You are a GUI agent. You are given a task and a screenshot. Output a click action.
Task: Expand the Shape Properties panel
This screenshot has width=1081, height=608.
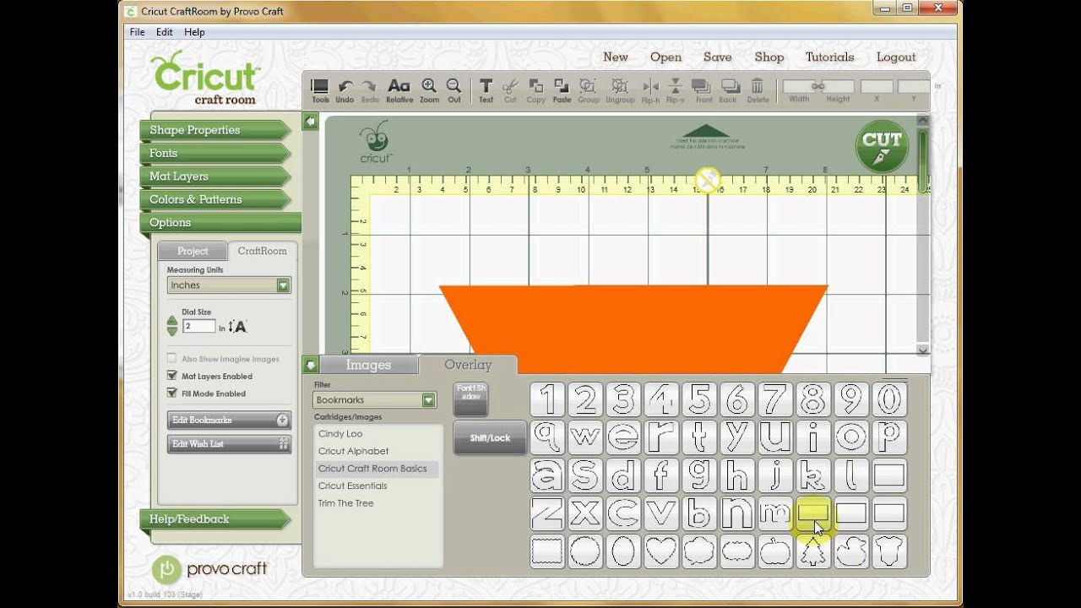tap(215, 130)
